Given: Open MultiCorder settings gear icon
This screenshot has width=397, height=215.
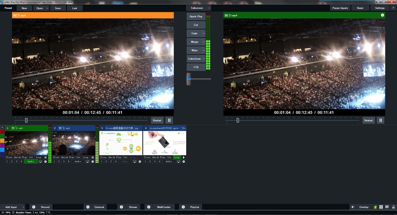Looking at the screenshot, I should point(149,207).
